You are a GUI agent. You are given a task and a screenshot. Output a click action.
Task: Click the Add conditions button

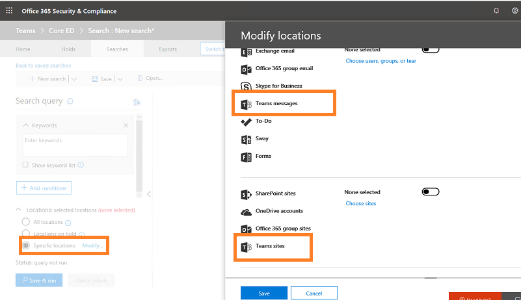coord(44,188)
